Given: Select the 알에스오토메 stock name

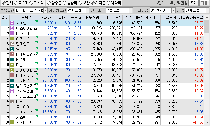Looking at the screenshot, I should click(x=26, y=96).
